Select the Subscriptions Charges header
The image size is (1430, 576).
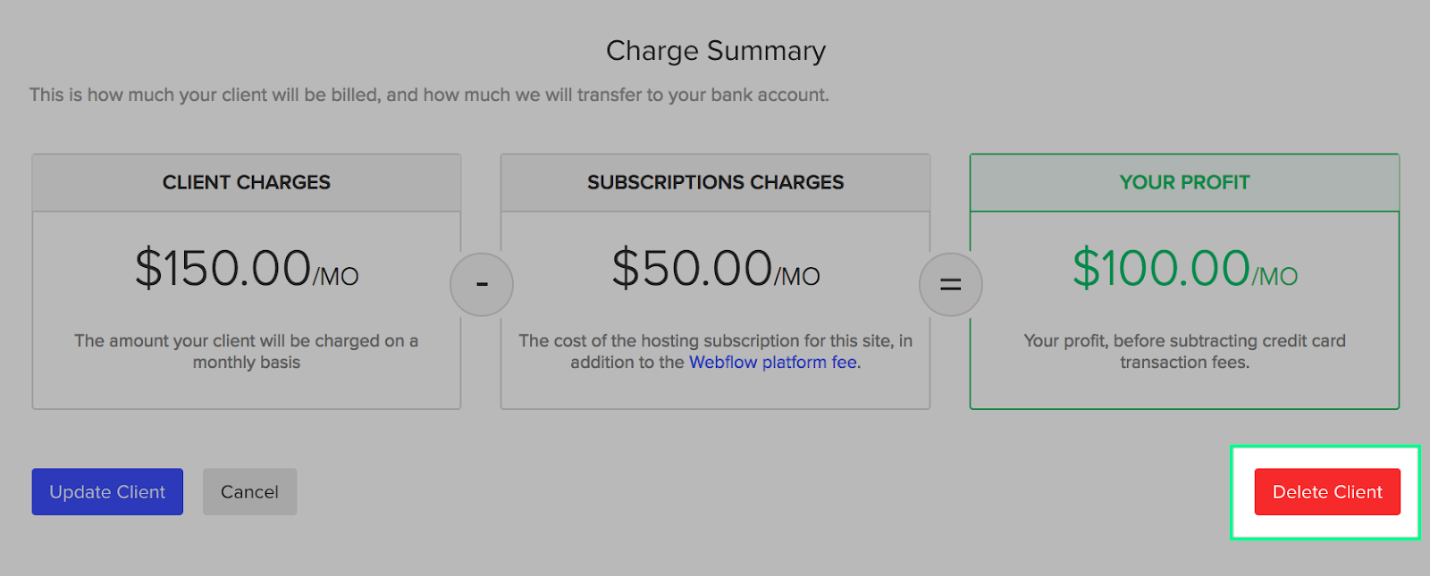(715, 182)
